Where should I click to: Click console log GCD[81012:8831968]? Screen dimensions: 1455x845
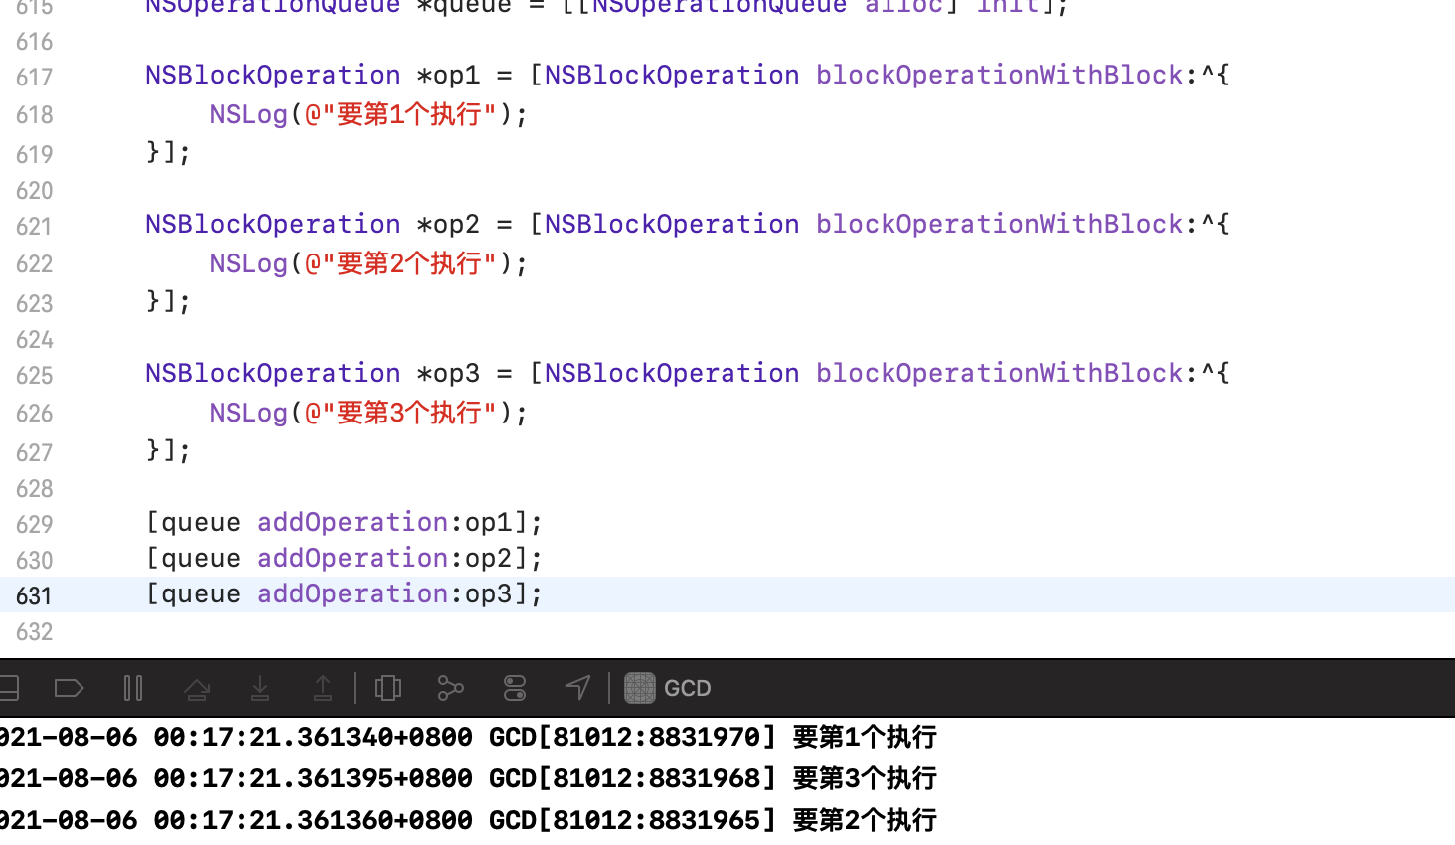632,778
